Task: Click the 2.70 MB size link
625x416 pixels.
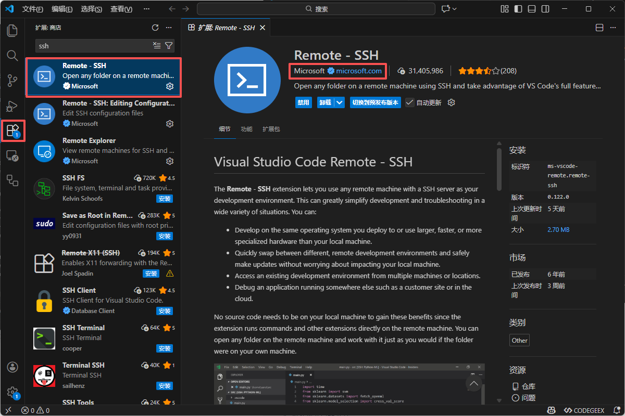Action: (x=558, y=229)
